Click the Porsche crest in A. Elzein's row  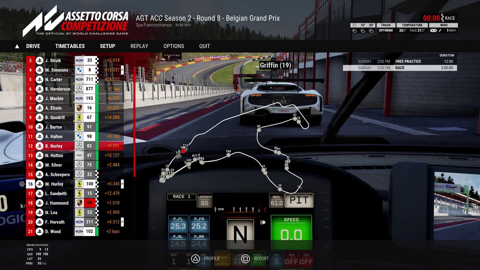[79, 108]
